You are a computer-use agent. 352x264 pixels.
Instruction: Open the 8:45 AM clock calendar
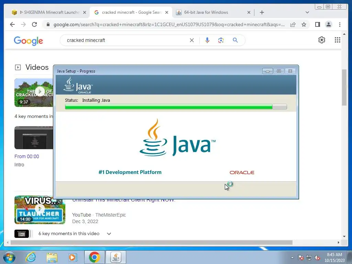[334, 257]
